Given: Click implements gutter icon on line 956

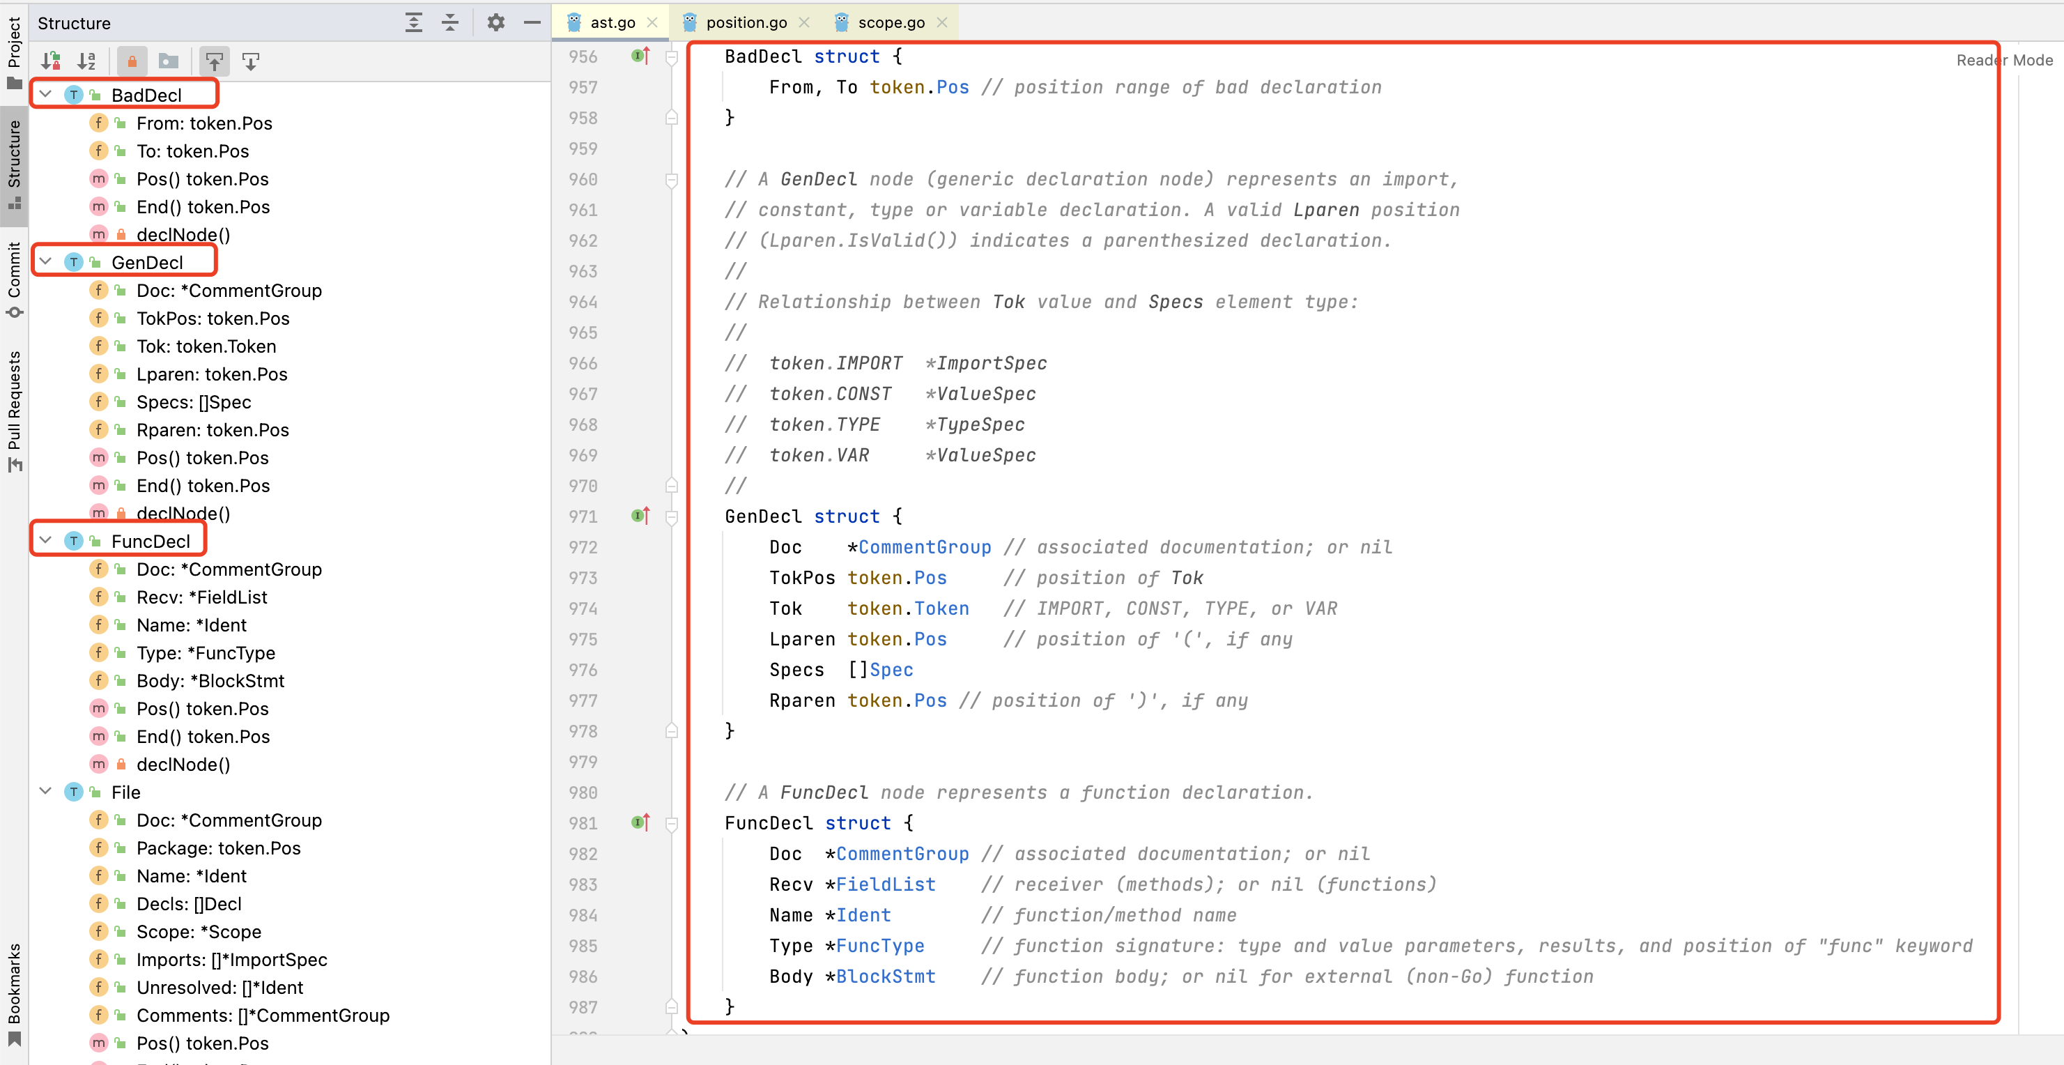Looking at the screenshot, I should pyautogui.click(x=640, y=56).
